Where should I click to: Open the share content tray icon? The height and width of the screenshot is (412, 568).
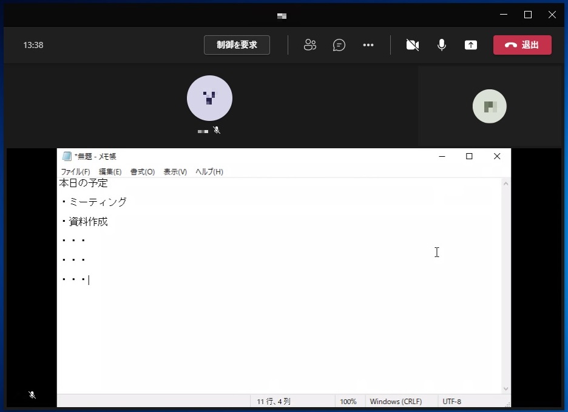[x=470, y=45]
